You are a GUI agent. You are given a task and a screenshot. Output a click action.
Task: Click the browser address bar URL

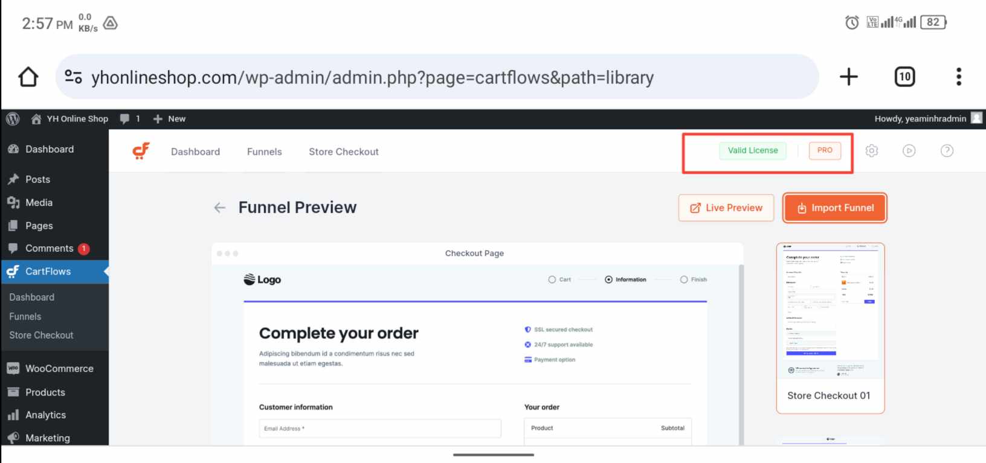click(372, 77)
